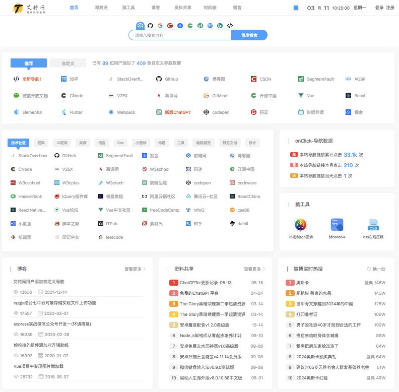
Task: Open codepen in the recommended list
Action: tap(216, 112)
